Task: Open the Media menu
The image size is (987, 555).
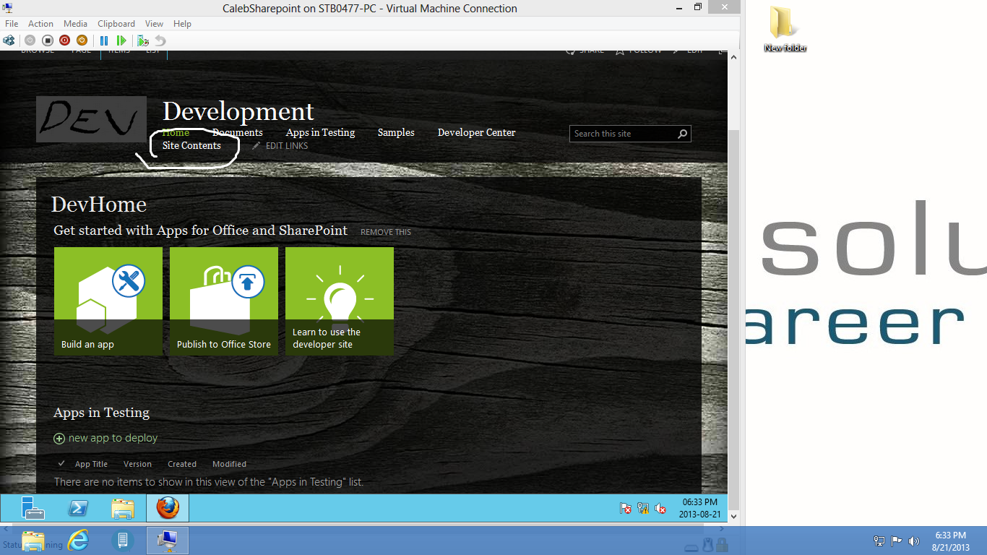Action: (x=75, y=24)
